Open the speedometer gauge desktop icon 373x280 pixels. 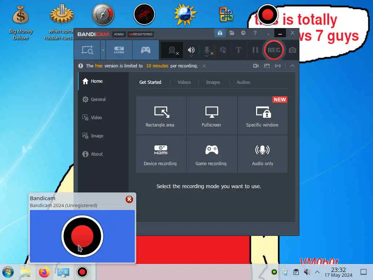point(103,14)
